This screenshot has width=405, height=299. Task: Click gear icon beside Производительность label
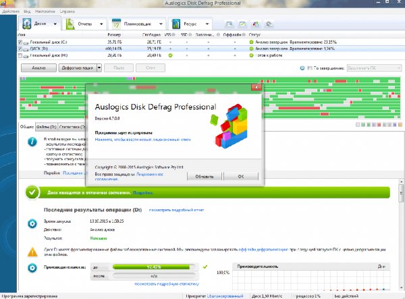32,268
